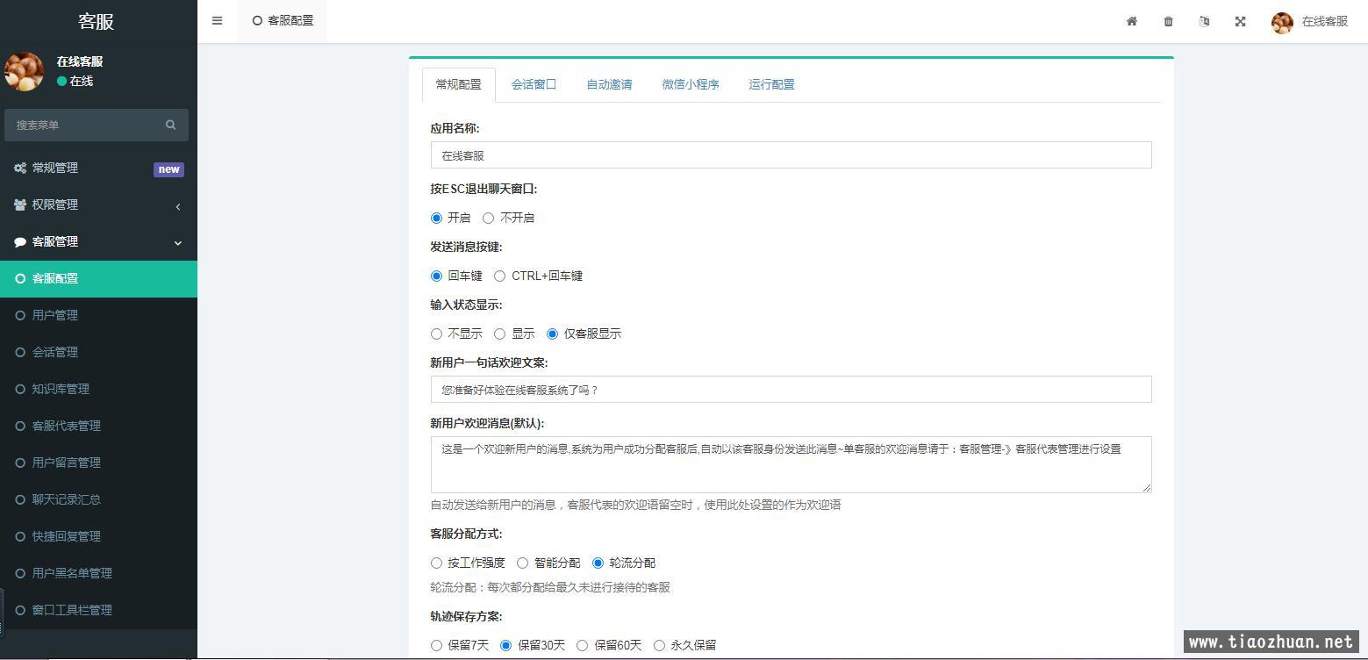This screenshot has height=660, width=1368.
Task: Open 知识库管理 in the sidebar
Action: (x=61, y=389)
